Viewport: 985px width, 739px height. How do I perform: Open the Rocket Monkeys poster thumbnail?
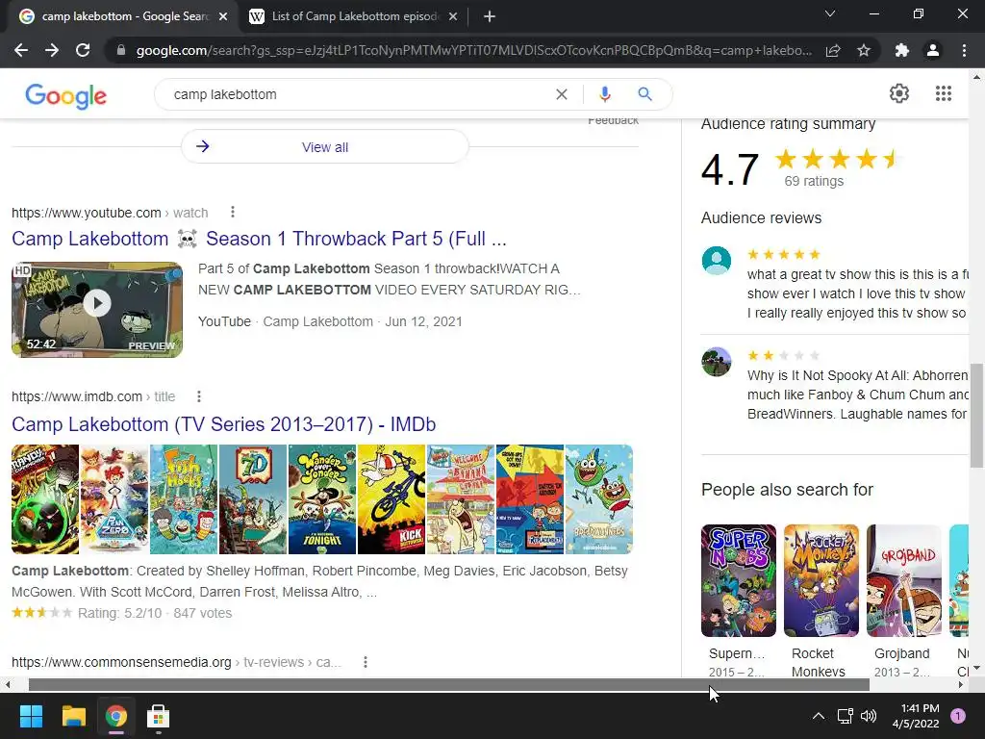821,580
